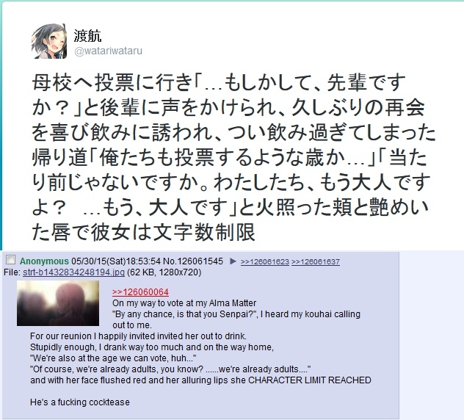Open the post menu arrow beside No.126061545
The image size is (464, 420).
pyautogui.click(x=233, y=261)
